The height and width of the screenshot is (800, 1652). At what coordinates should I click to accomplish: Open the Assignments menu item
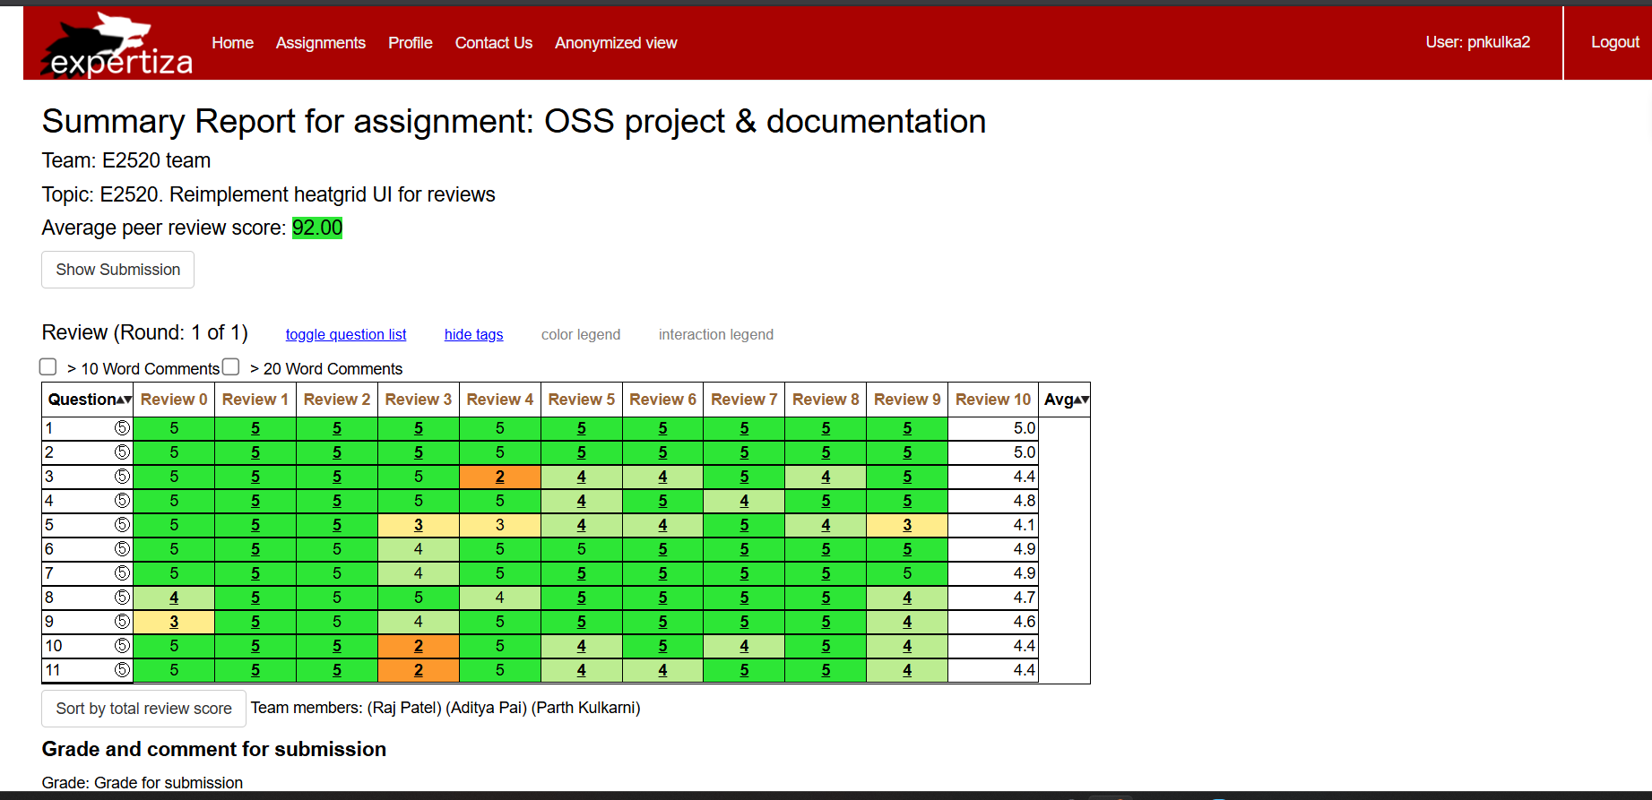click(x=320, y=43)
